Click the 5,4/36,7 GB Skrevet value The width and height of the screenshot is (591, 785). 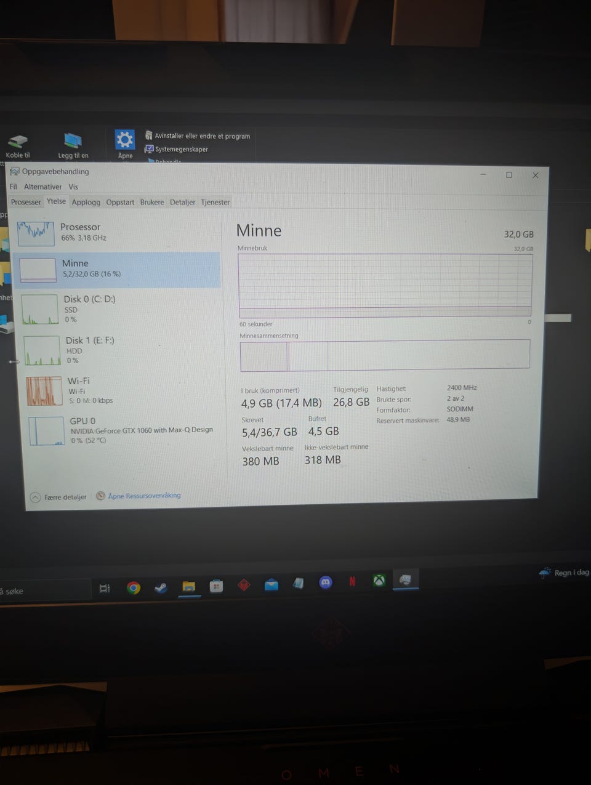click(x=270, y=432)
